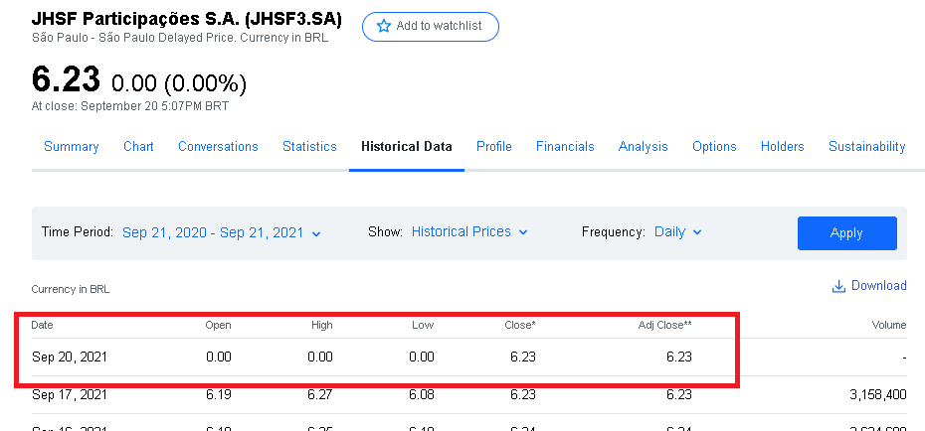Click the Add to watchlist button
The image size is (925, 431).
click(x=430, y=27)
